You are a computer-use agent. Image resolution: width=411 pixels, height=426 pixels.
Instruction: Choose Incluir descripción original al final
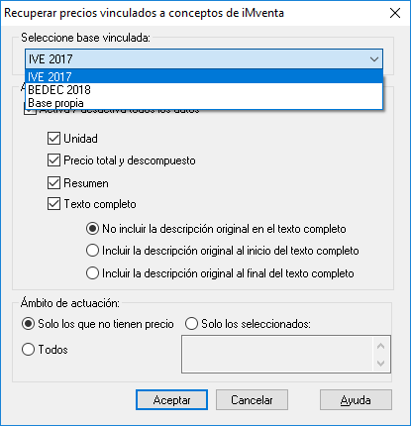point(92,273)
